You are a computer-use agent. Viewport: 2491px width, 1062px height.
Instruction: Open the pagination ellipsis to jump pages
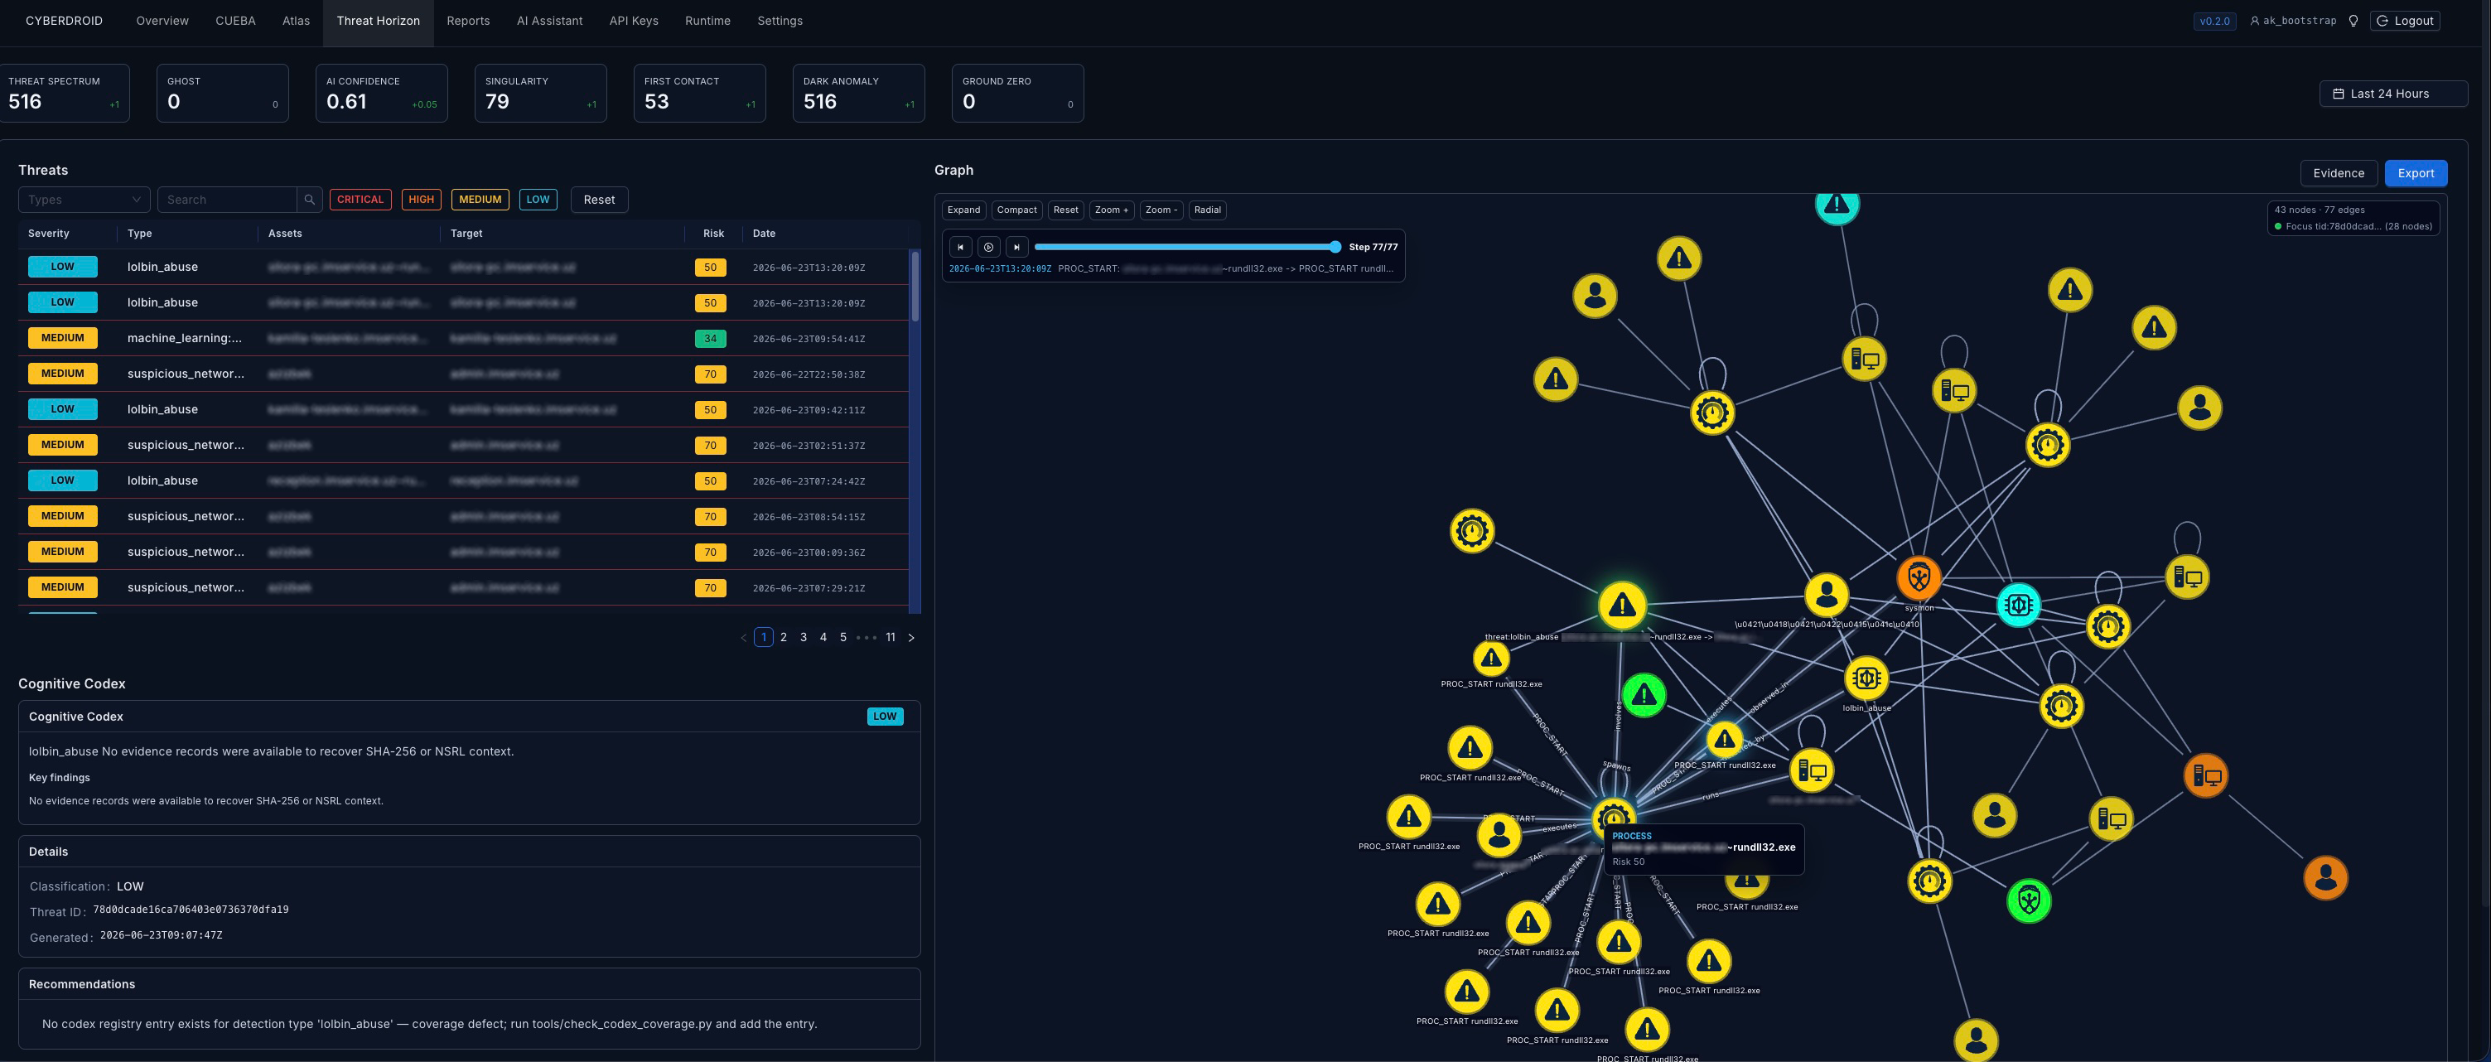pyautogui.click(x=867, y=637)
